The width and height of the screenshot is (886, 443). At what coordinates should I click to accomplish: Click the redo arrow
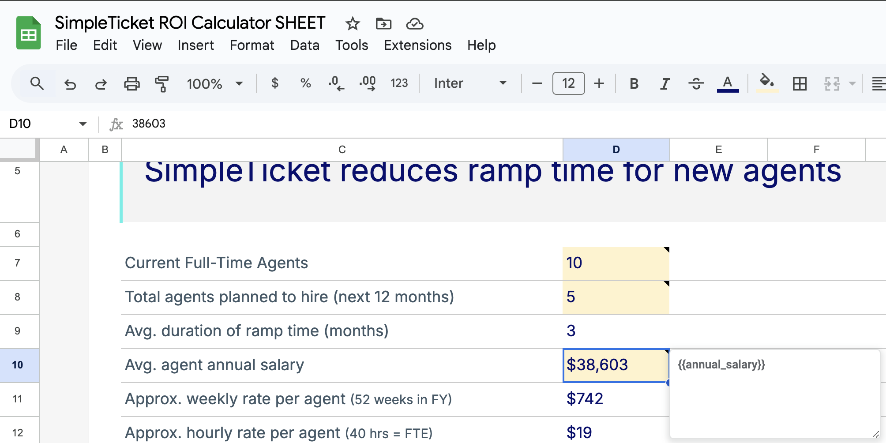(x=101, y=83)
